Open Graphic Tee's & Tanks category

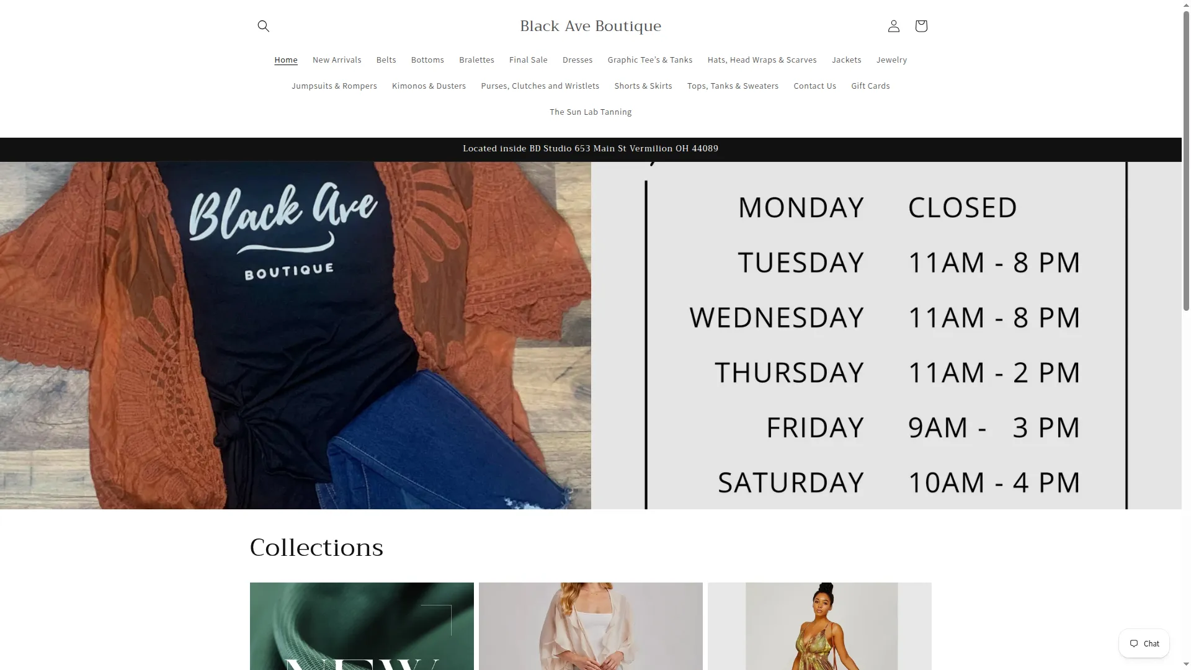(x=649, y=60)
